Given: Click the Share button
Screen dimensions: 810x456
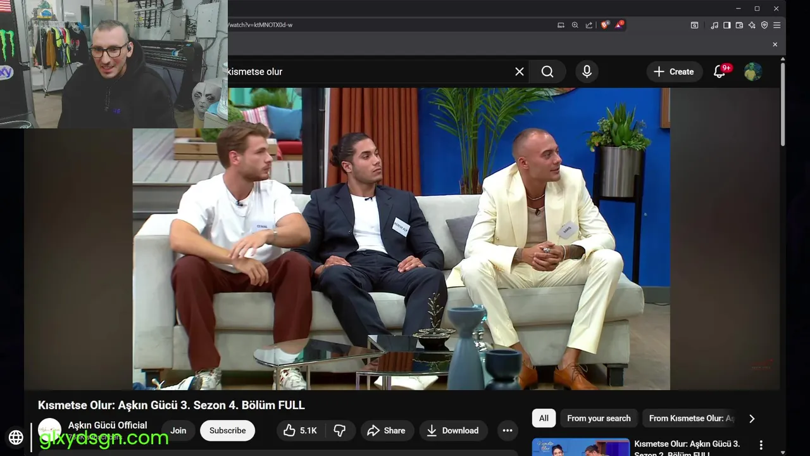Looking at the screenshot, I should (x=386, y=431).
